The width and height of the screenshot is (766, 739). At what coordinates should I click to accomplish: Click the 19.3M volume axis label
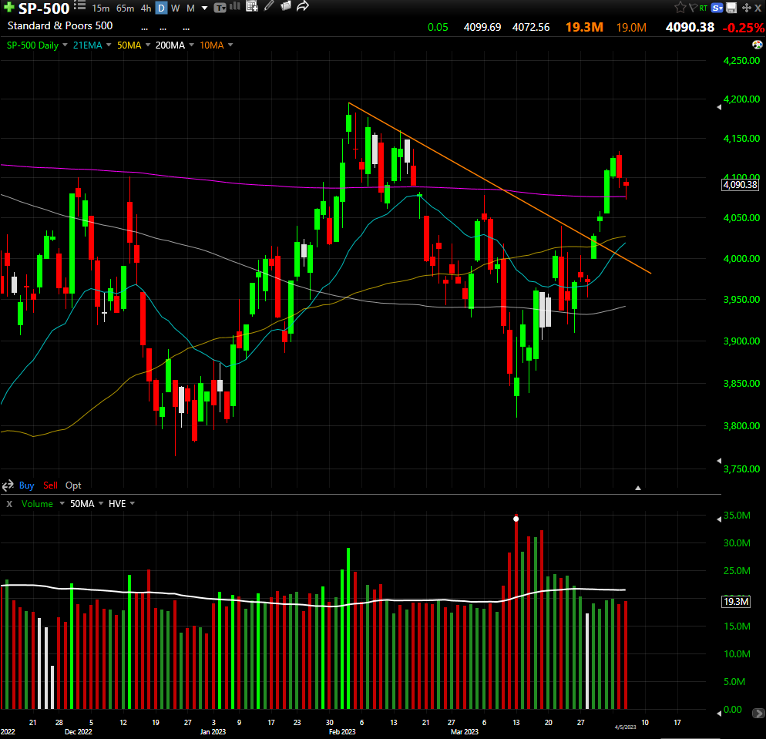pos(736,602)
